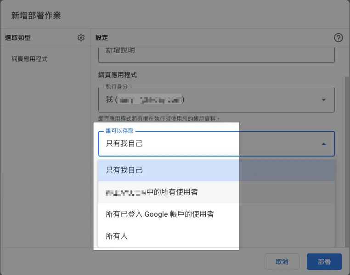Click the 誰可以存取 field showing 只有我自己
Image resolution: width=350 pixels, height=275 pixels.
[207, 144]
